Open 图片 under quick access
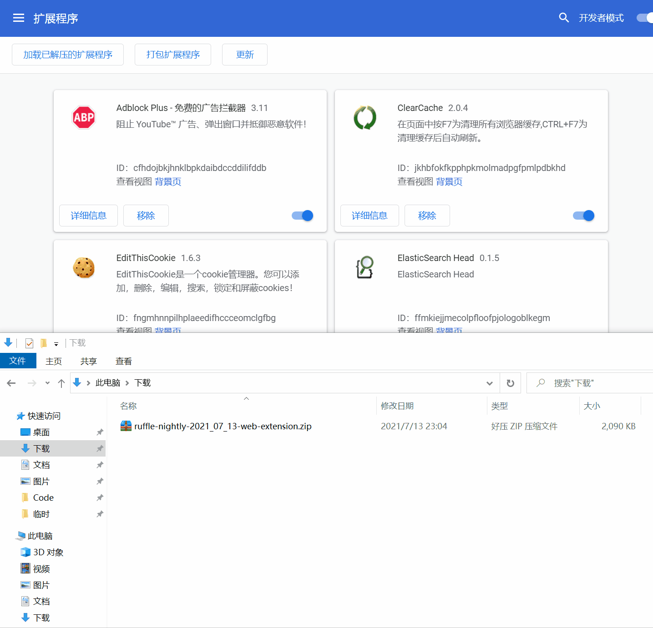This screenshot has width=653, height=628. [41, 481]
